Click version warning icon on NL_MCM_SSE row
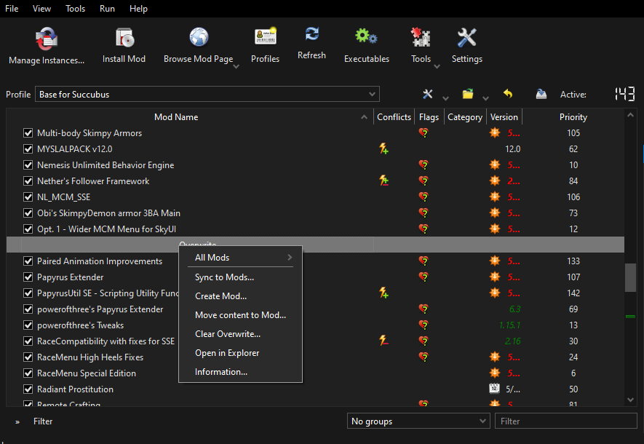The image size is (644, 444). click(495, 197)
